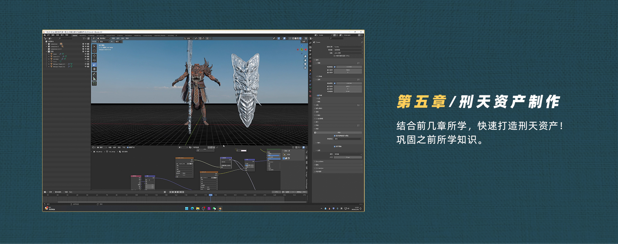
Task: Select the Transform tool
Action: tap(94, 69)
